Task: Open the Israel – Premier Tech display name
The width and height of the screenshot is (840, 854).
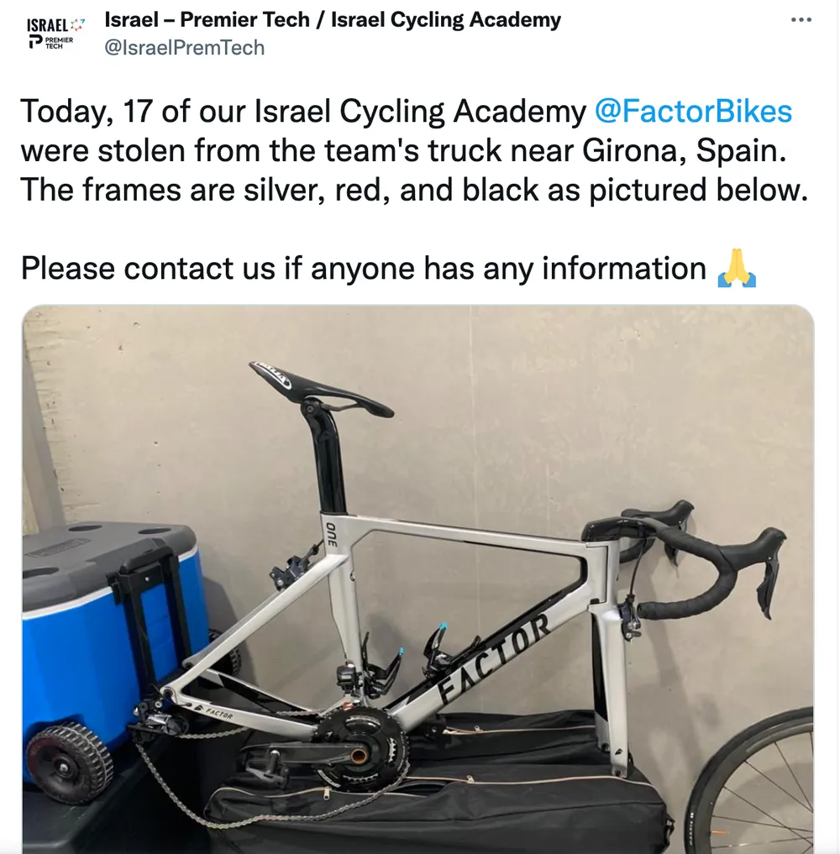Action: pyautogui.click(x=333, y=19)
